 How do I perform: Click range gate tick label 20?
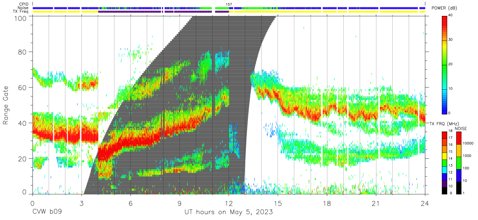tap(23, 159)
